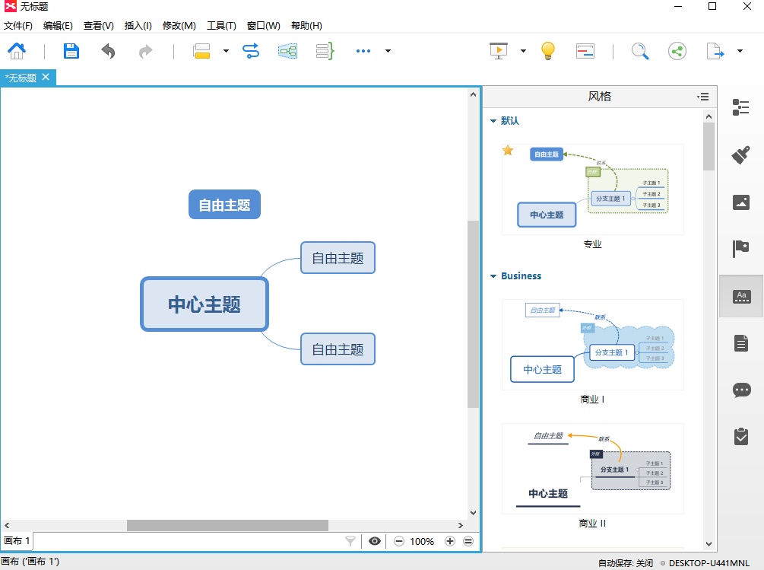This screenshot has width=764, height=570.
Task: Expand dropdown next to three dots icon
Action: (x=388, y=51)
